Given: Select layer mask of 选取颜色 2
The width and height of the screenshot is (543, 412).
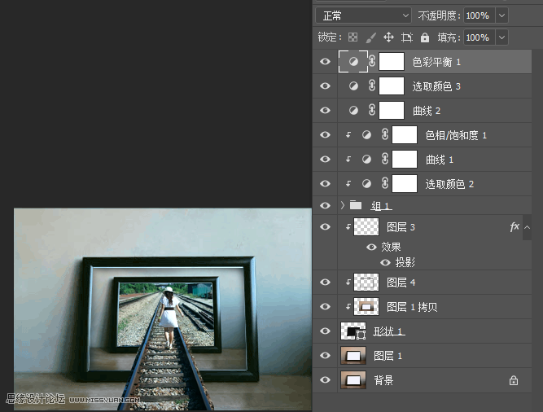Looking at the screenshot, I should click(405, 183).
